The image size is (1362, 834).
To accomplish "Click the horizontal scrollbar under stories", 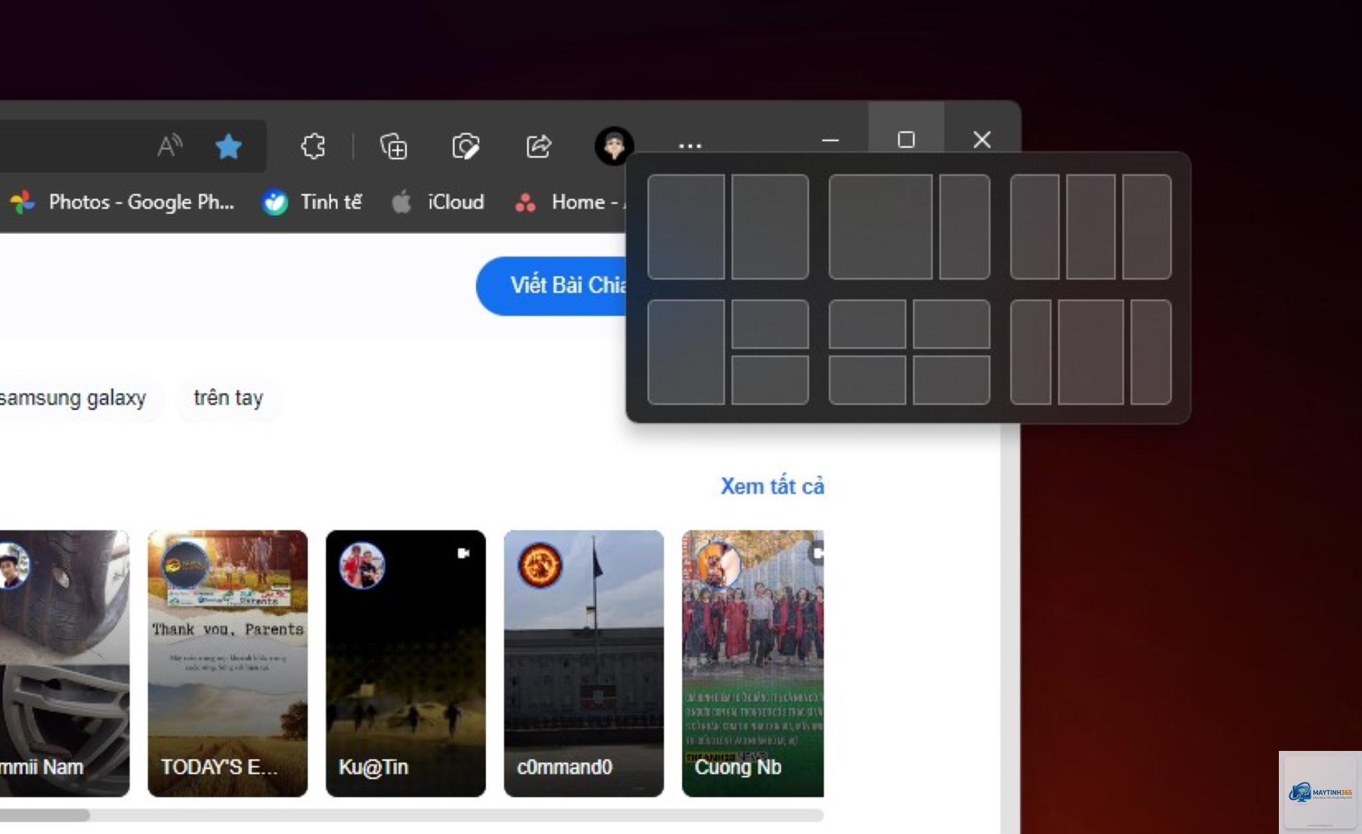I will (412, 815).
